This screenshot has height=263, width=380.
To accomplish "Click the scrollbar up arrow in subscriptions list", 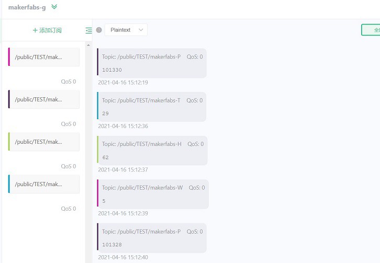I will (x=88, y=45).
